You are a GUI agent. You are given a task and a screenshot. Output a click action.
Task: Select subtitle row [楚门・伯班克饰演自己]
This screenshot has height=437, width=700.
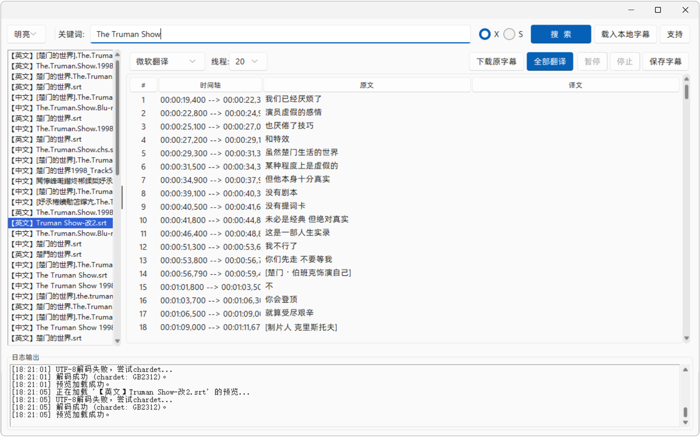[x=405, y=273]
